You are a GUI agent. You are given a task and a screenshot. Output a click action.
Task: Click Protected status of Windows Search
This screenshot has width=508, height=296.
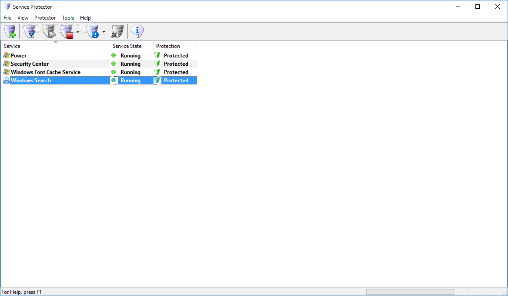176,81
